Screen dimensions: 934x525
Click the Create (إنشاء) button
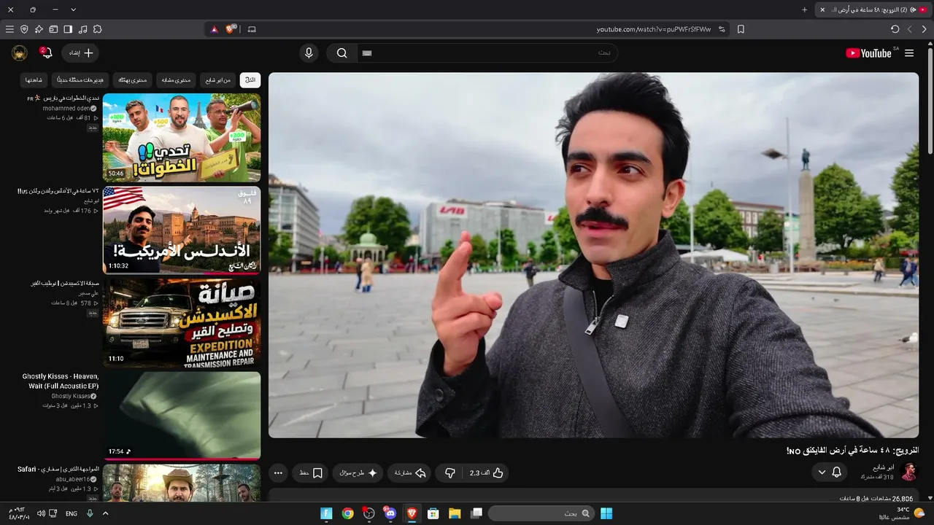tap(80, 53)
